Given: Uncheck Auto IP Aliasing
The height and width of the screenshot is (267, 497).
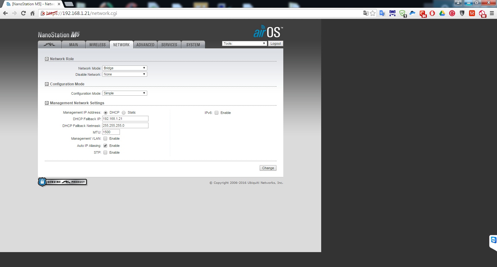Looking at the screenshot, I should [105, 146].
